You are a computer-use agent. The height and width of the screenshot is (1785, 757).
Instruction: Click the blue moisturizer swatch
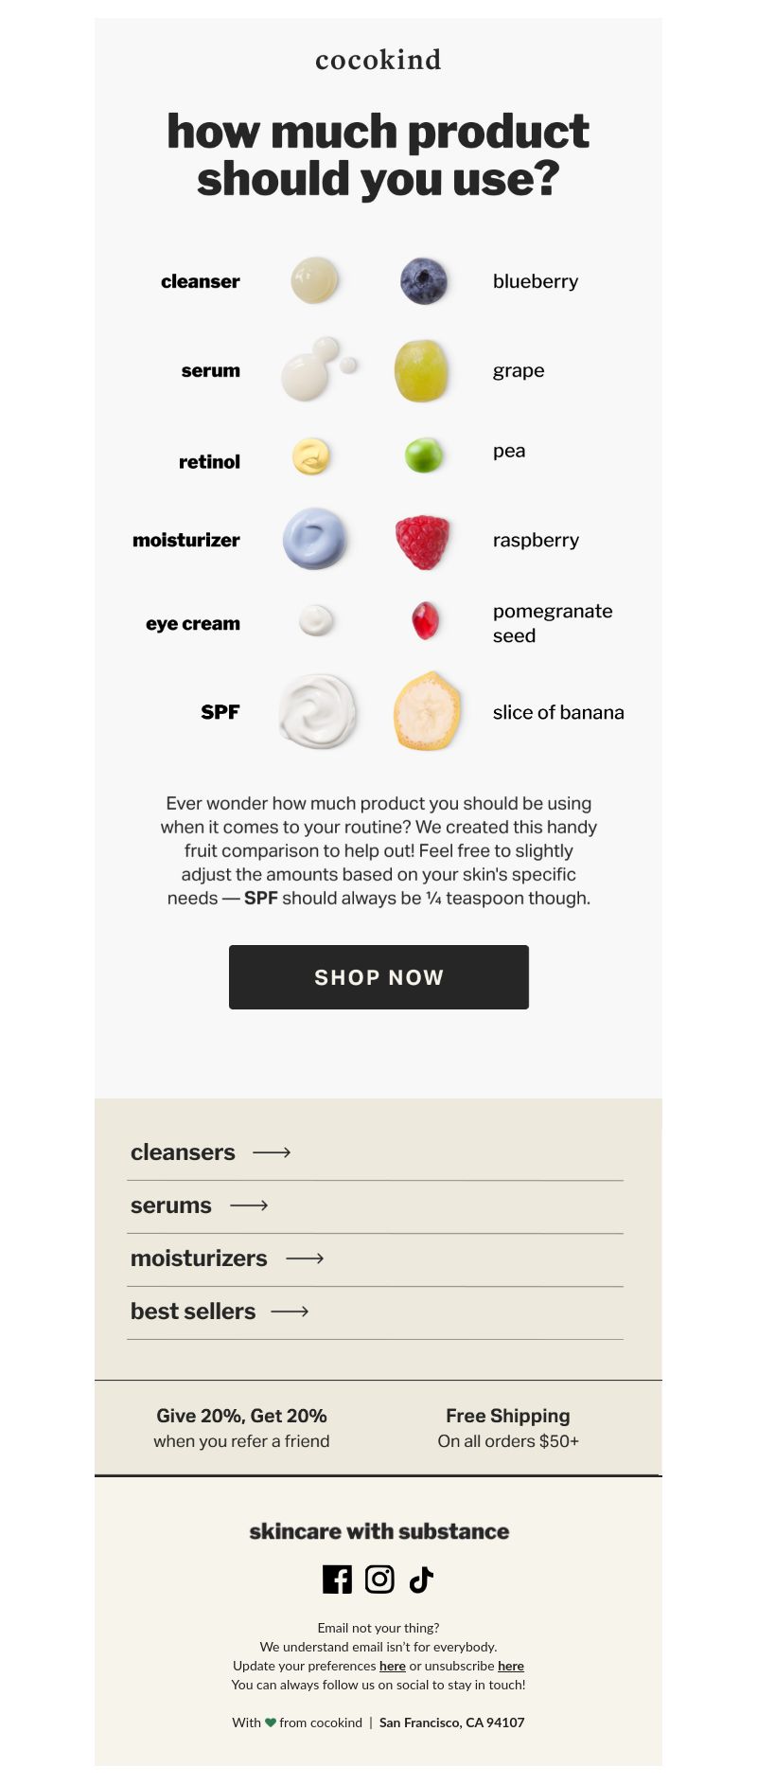tap(315, 539)
